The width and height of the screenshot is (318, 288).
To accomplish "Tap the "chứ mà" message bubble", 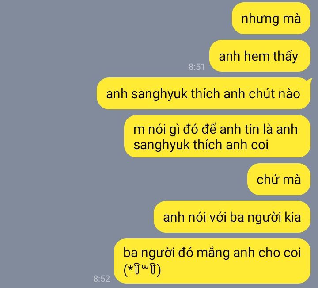I will [x=279, y=179].
